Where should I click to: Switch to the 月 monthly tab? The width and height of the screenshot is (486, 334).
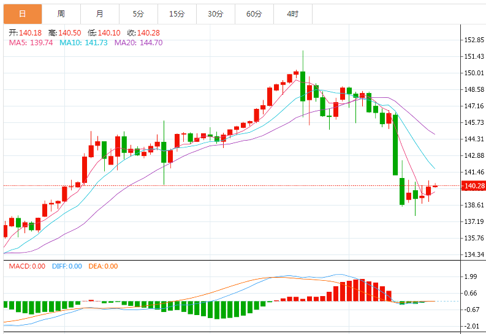[100, 14]
